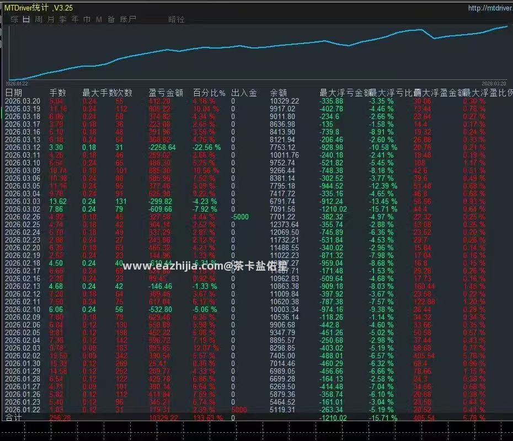Click the chart axis start date 2026.01.22

tap(17, 84)
